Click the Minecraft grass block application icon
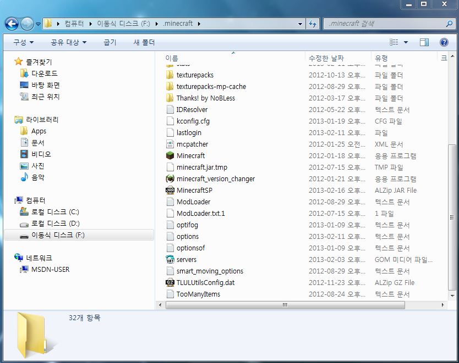The image size is (459, 363). pos(170,155)
